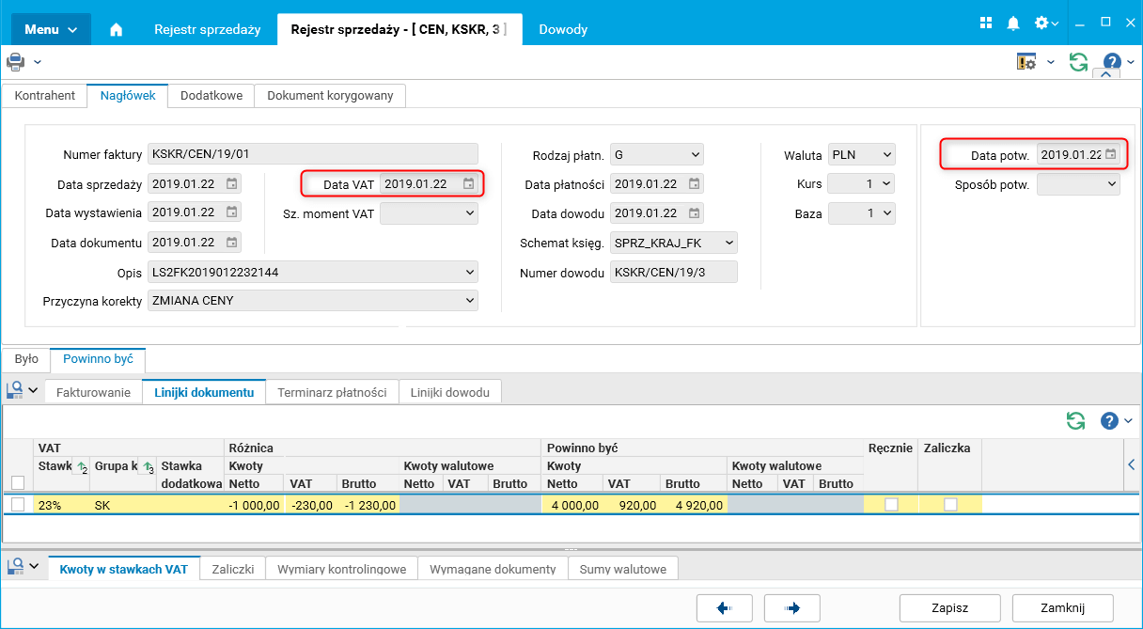1143x629 pixels.
Task: Refresh the document lines grid
Action: tap(1075, 420)
